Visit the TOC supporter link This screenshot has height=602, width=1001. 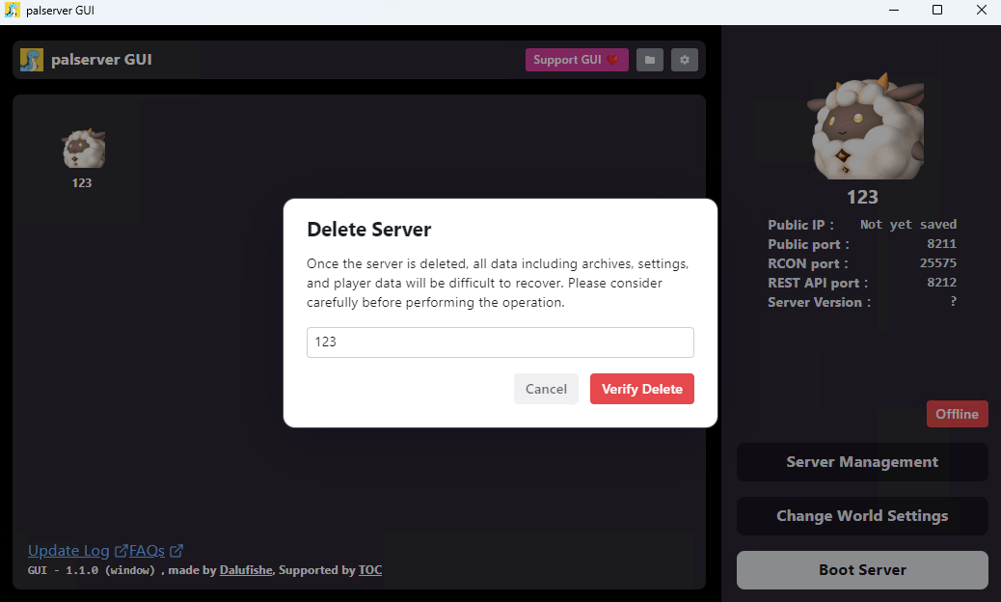coord(370,570)
